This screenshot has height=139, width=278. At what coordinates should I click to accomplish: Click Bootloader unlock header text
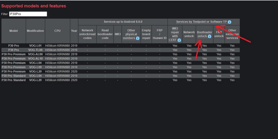pos(204,34)
